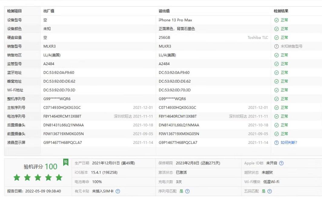The image size is (322, 199).
Task: Click the warning icon beside 未知销售型号
Action: coord(276,46)
